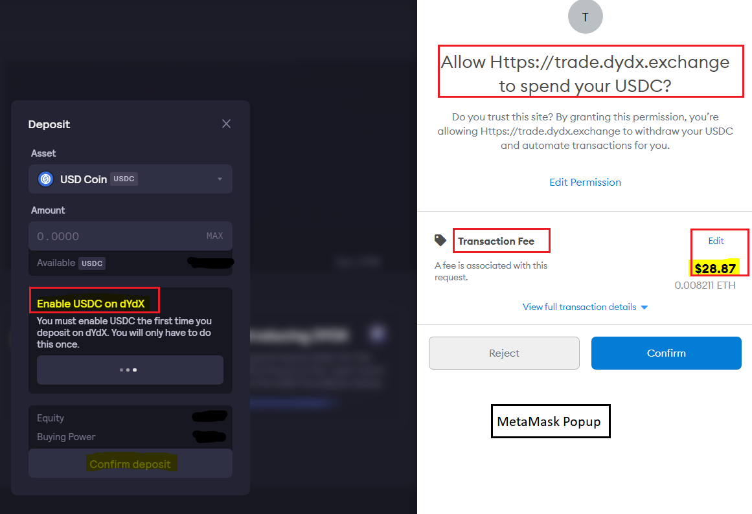Click the loading Enable USDC button
The width and height of the screenshot is (752, 514).
click(130, 370)
